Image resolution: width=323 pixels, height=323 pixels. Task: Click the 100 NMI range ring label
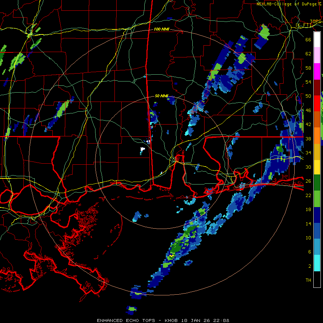161,29
